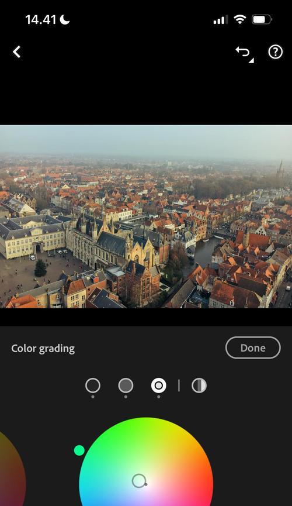Select the Highlights color grading circle
Image resolution: width=292 pixels, height=506 pixels.
click(159, 385)
